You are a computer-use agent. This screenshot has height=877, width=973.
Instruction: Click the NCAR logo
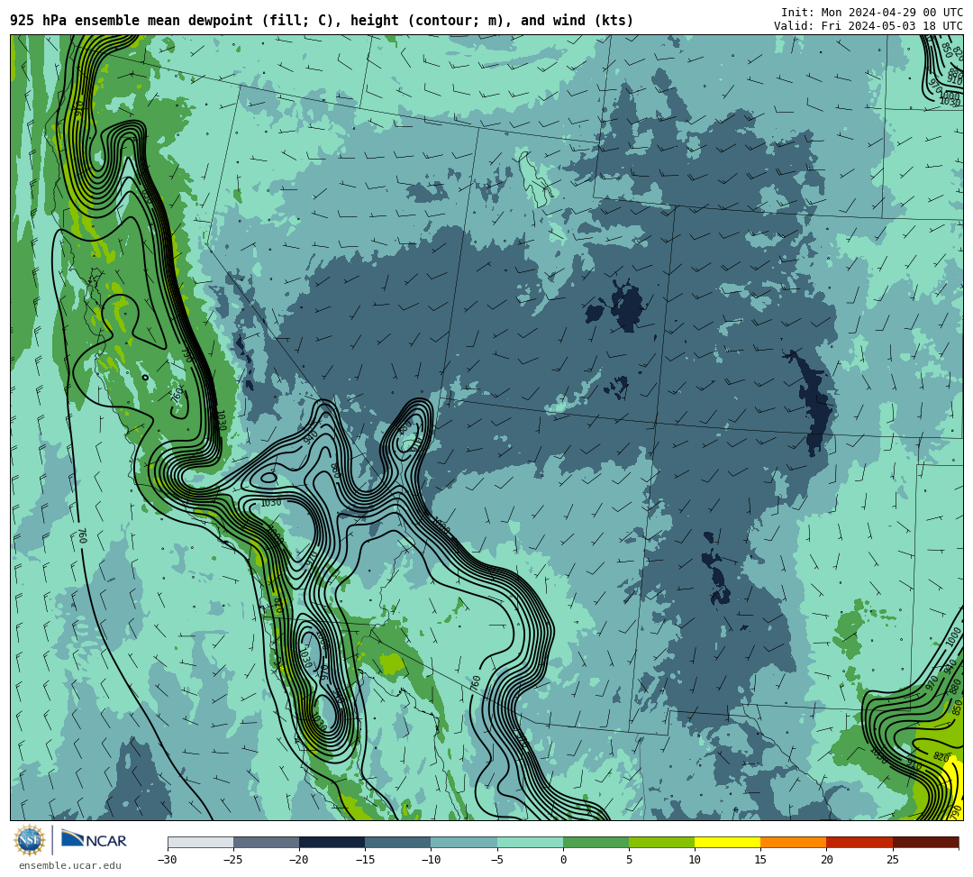tap(95, 840)
